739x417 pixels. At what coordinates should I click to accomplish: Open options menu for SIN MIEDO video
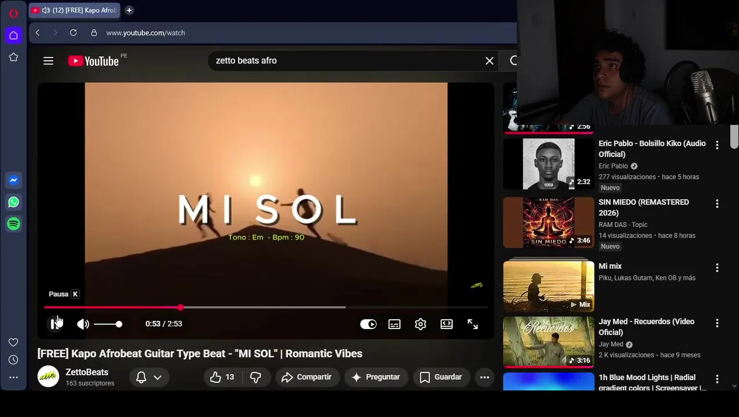tap(717, 203)
